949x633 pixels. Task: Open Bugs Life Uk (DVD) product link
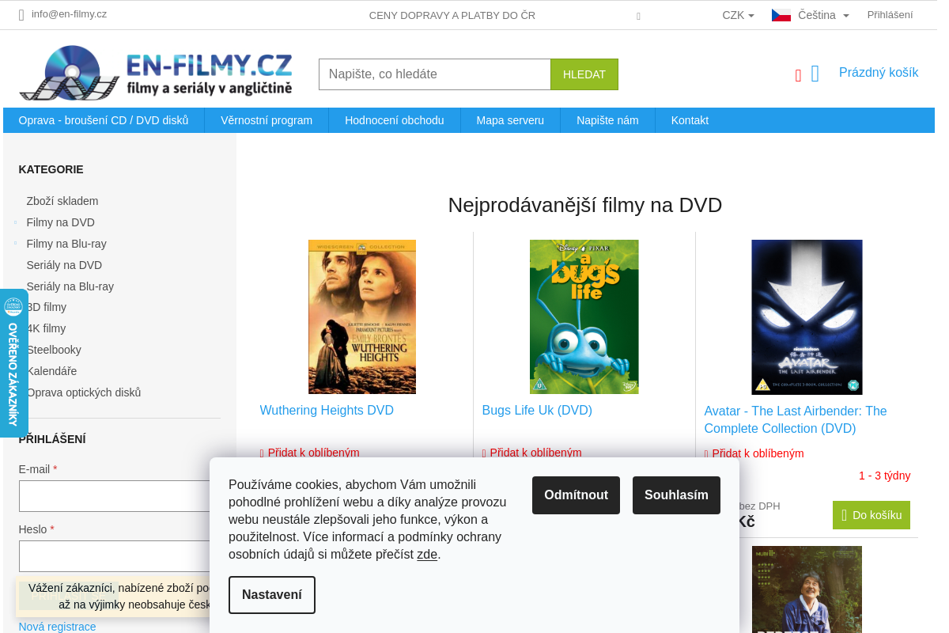click(537, 411)
